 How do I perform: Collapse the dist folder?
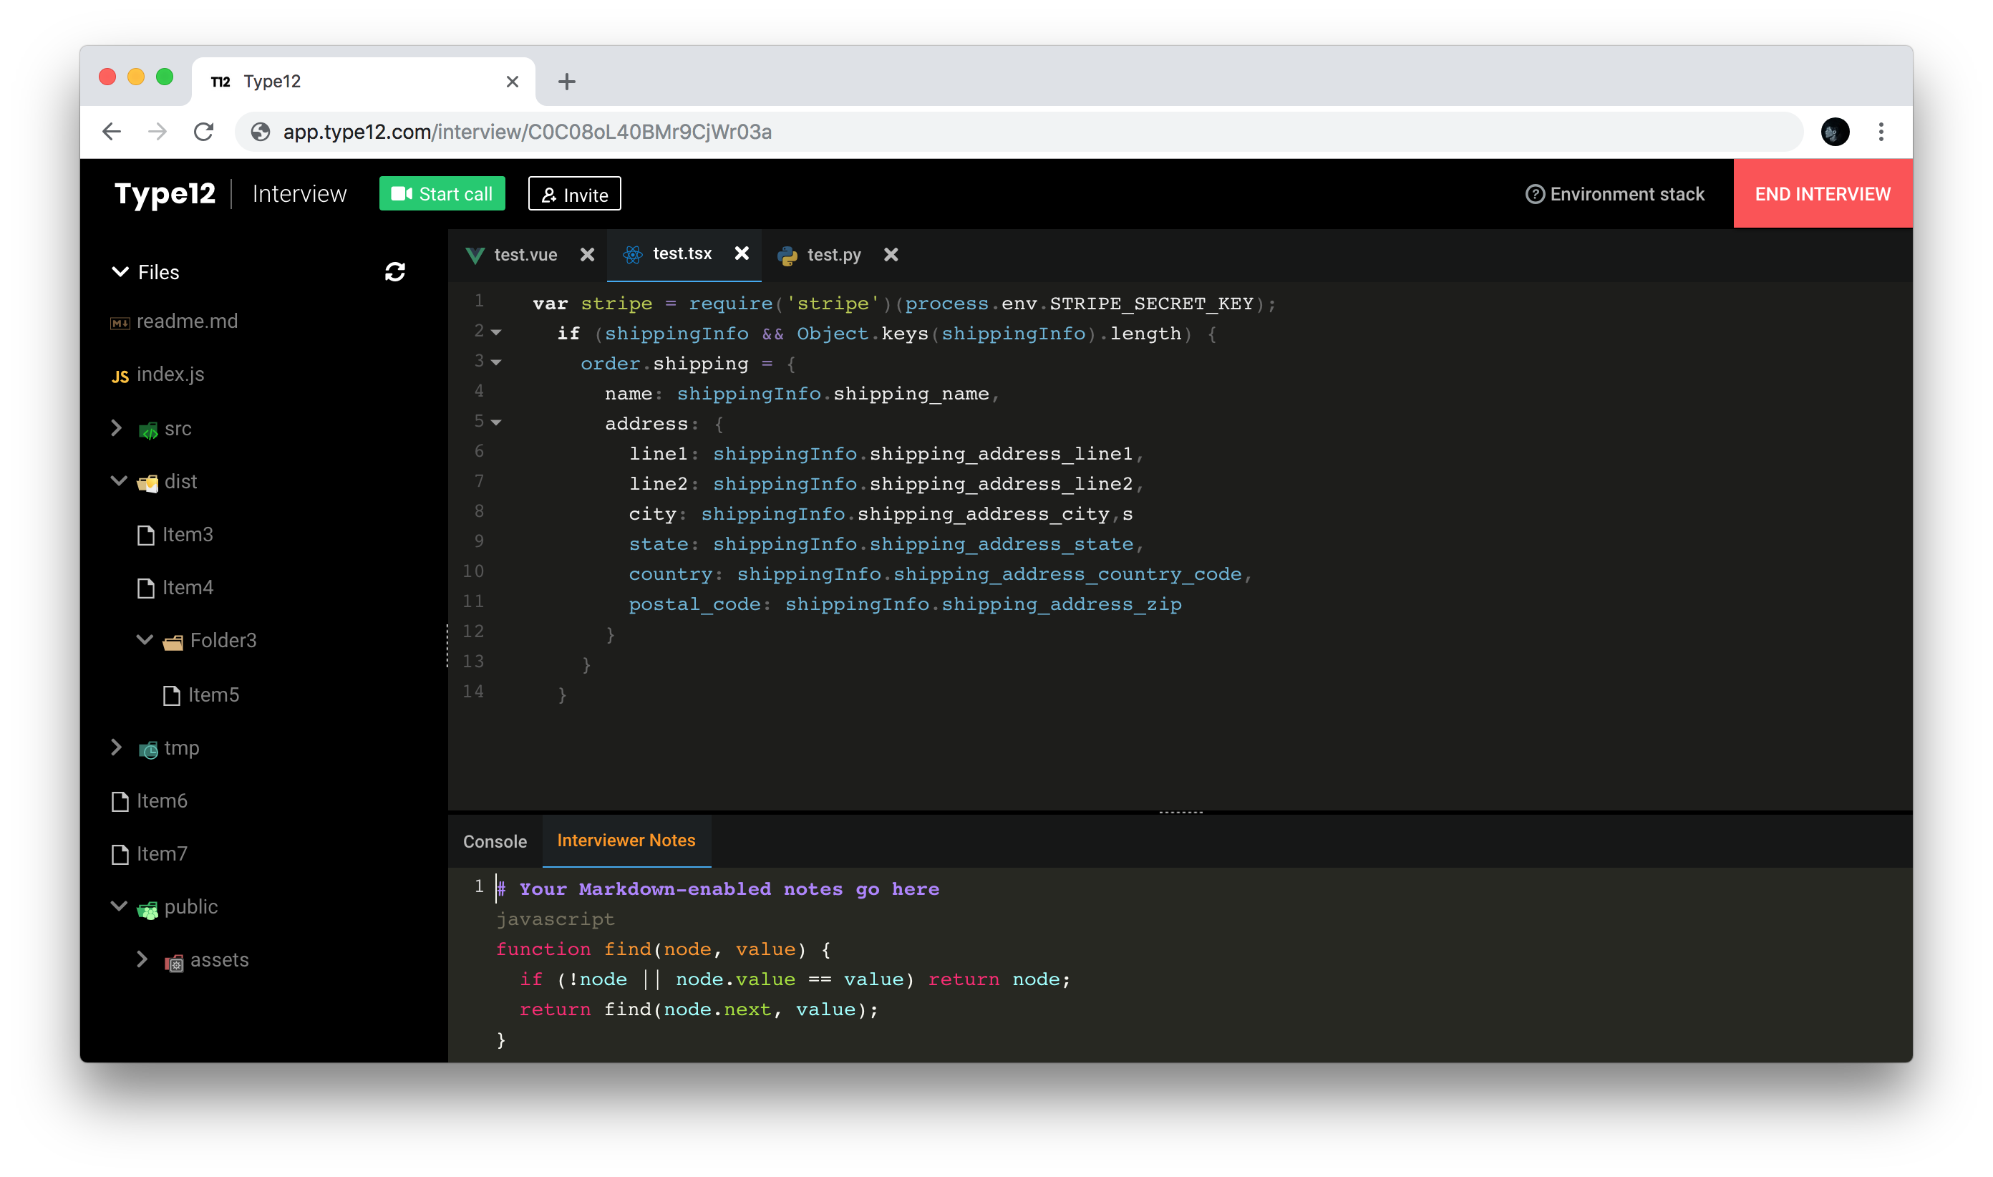(x=119, y=481)
